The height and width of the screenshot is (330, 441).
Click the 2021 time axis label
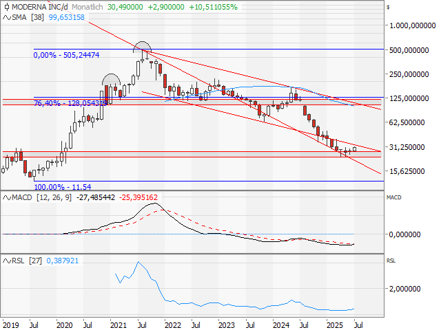(119, 325)
